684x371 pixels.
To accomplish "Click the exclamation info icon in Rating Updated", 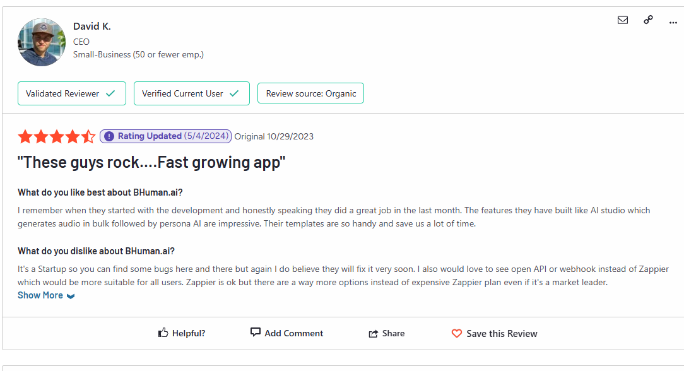I will [x=109, y=136].
